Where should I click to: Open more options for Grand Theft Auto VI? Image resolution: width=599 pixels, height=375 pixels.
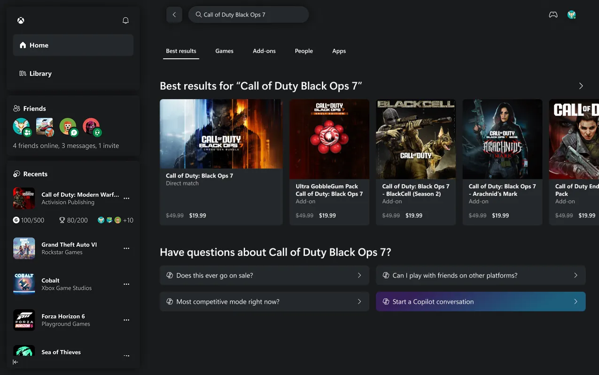pos(126,248)
